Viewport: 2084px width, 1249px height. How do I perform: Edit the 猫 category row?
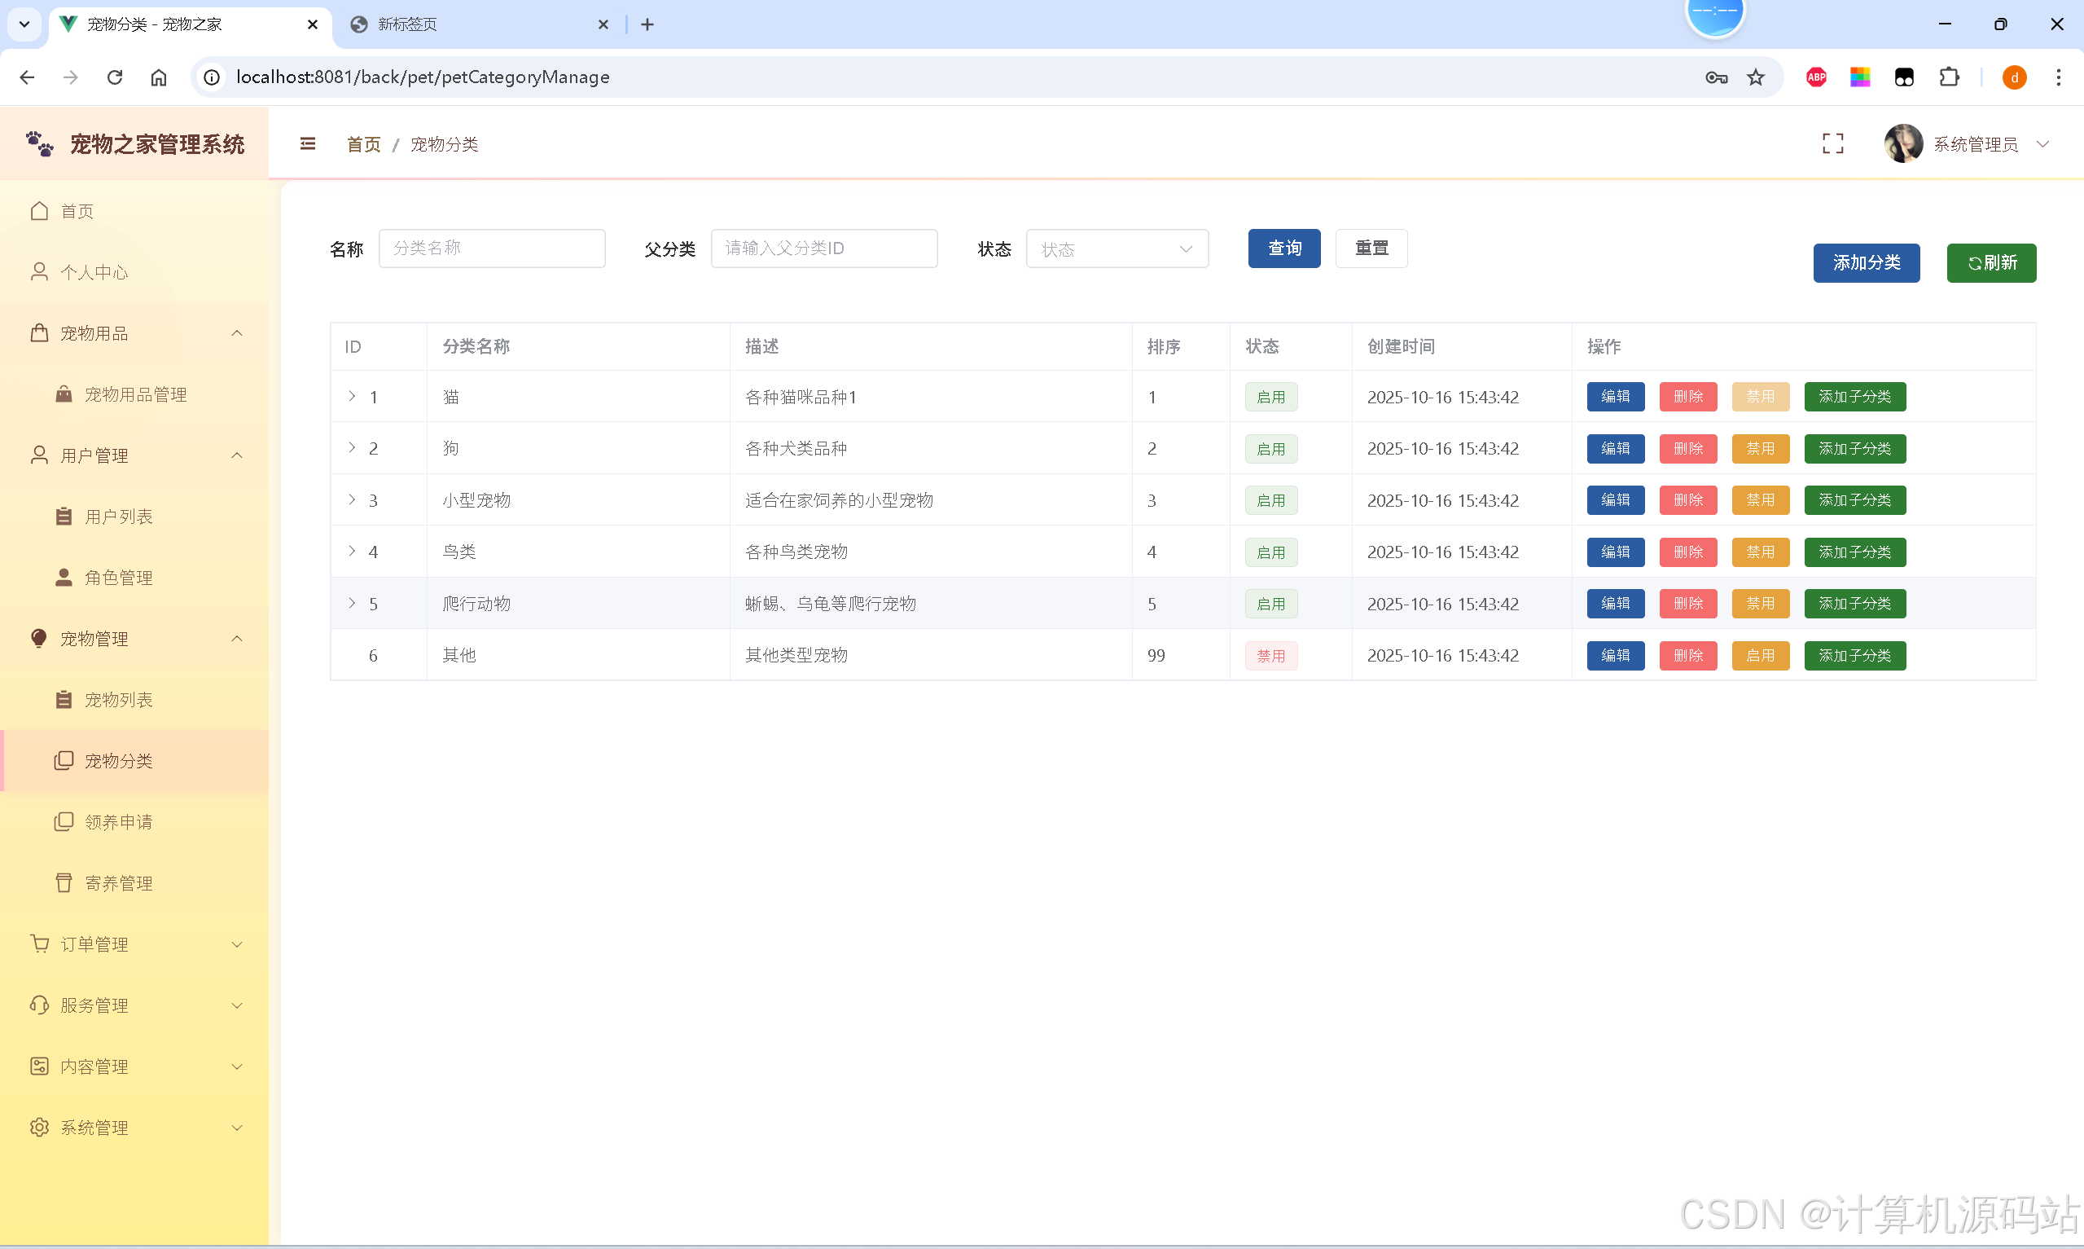click(1615, 397)
